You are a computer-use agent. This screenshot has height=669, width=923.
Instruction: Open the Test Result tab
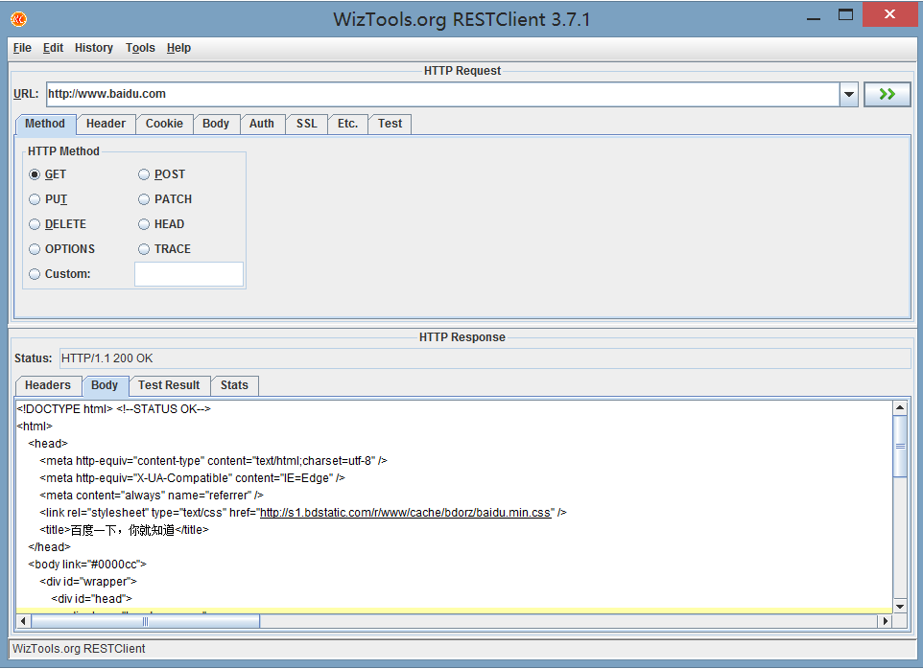[169, 385]
